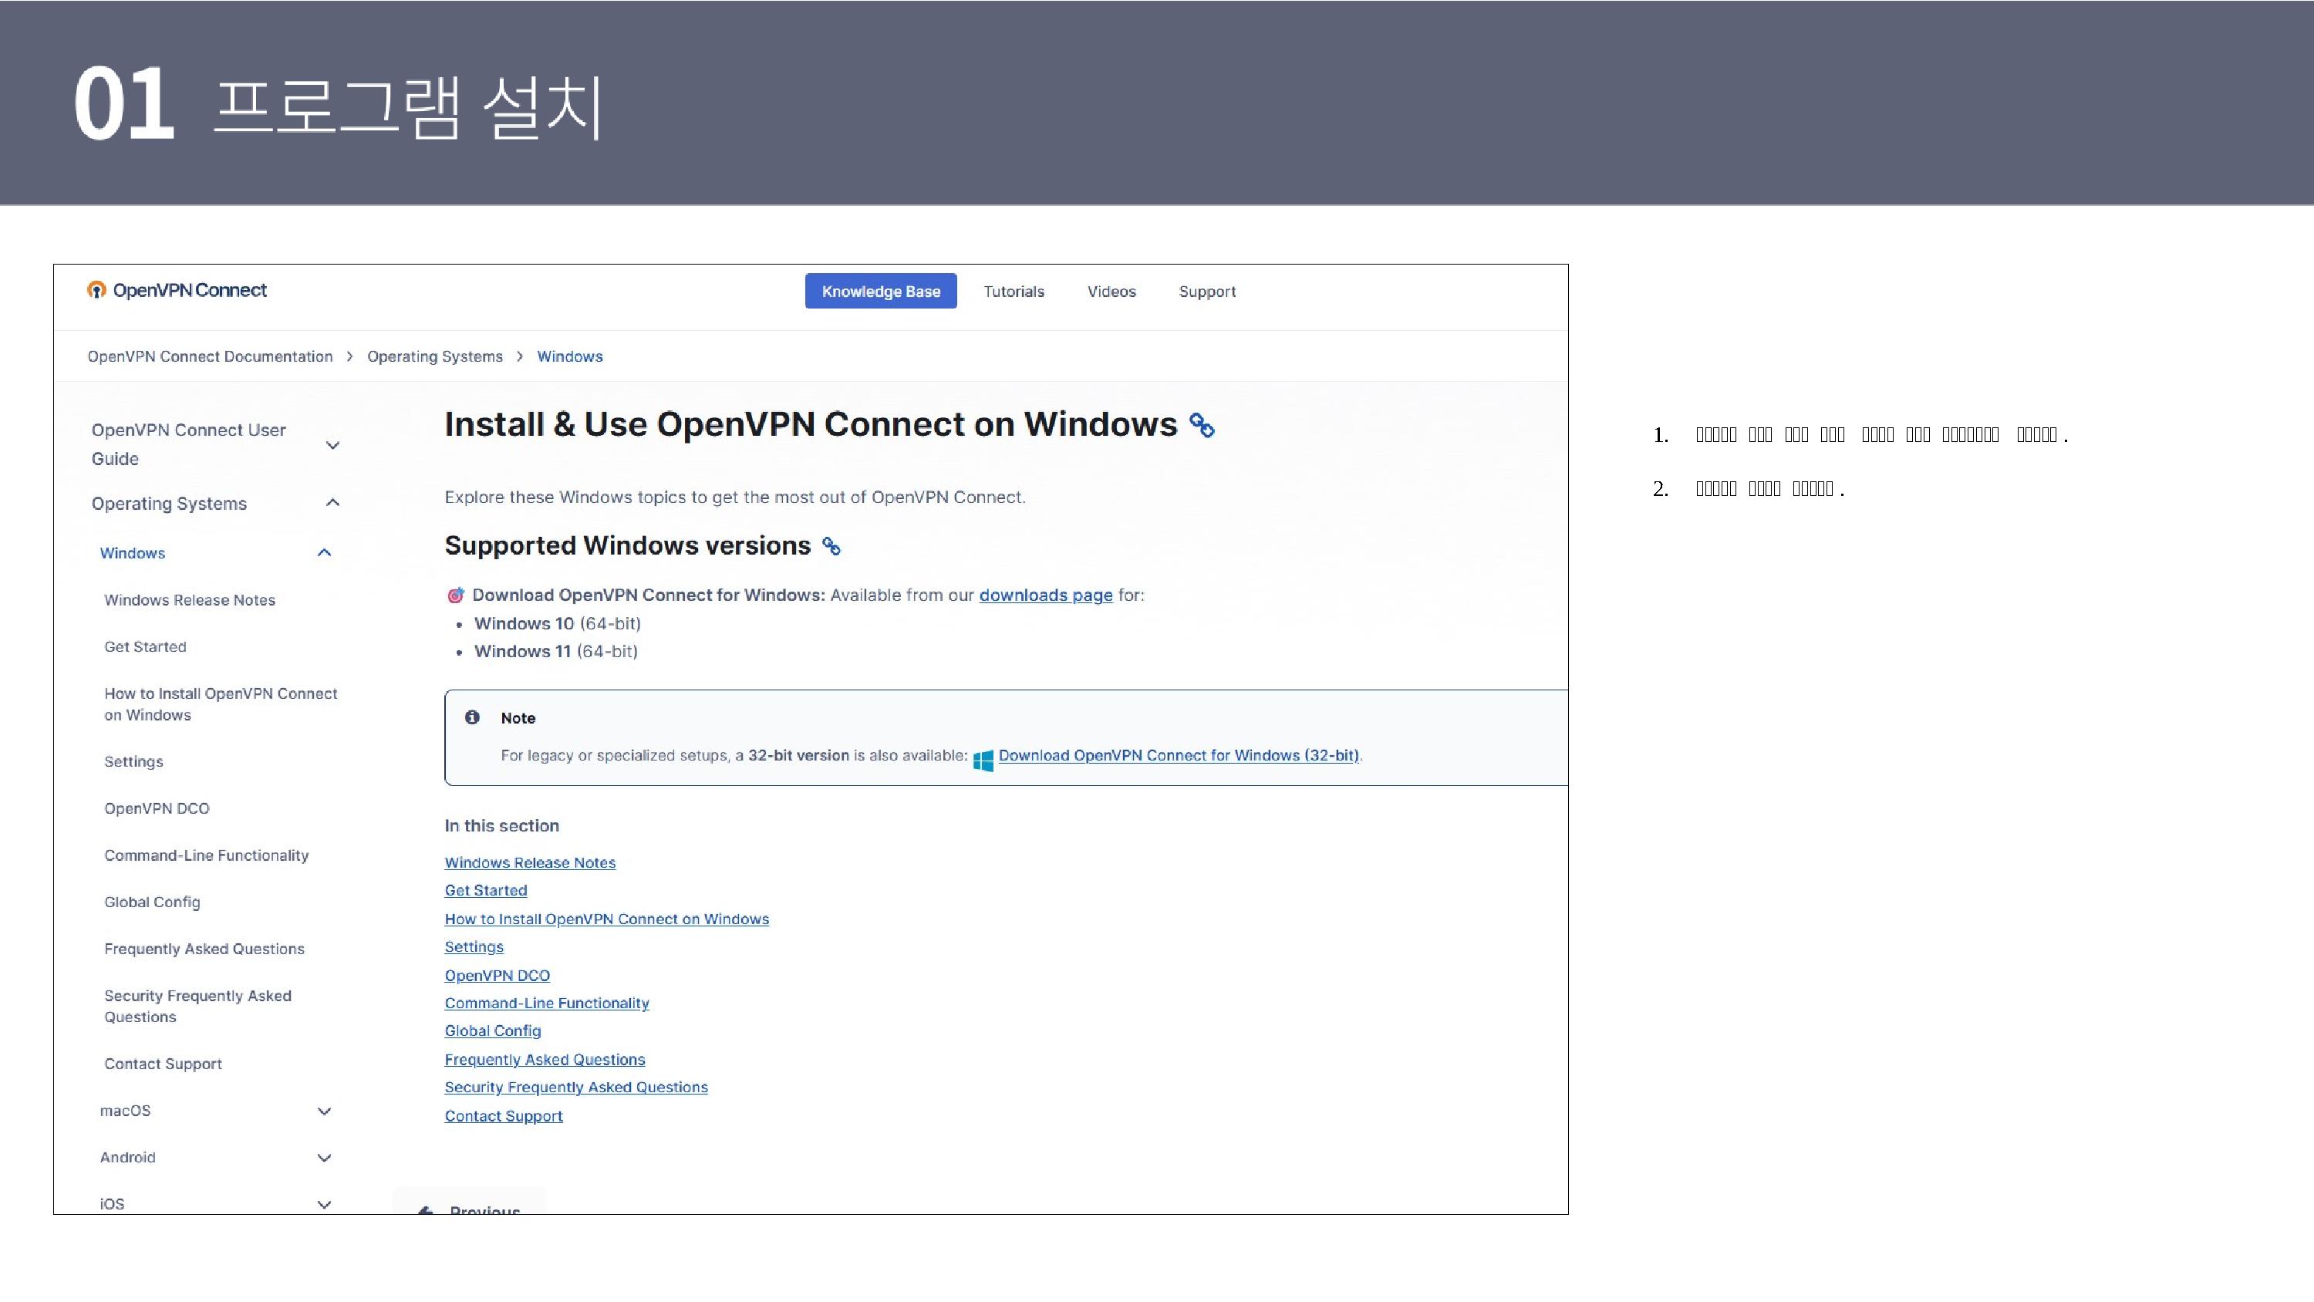
Task: Open OpenVPN DCO link in section list
Action: point(497,976)
